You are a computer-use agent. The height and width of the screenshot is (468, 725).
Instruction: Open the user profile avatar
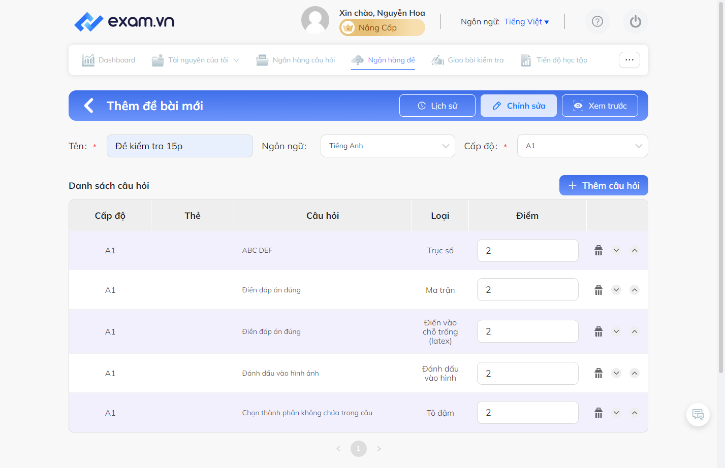point(315,20)
